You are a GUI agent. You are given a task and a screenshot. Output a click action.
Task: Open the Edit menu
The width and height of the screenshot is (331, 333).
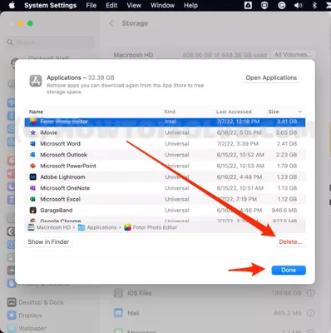(111, 5)
